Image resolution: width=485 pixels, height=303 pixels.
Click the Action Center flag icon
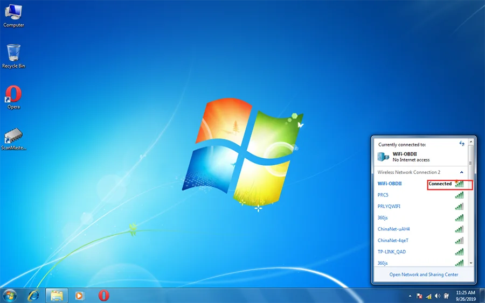point(419,296)
